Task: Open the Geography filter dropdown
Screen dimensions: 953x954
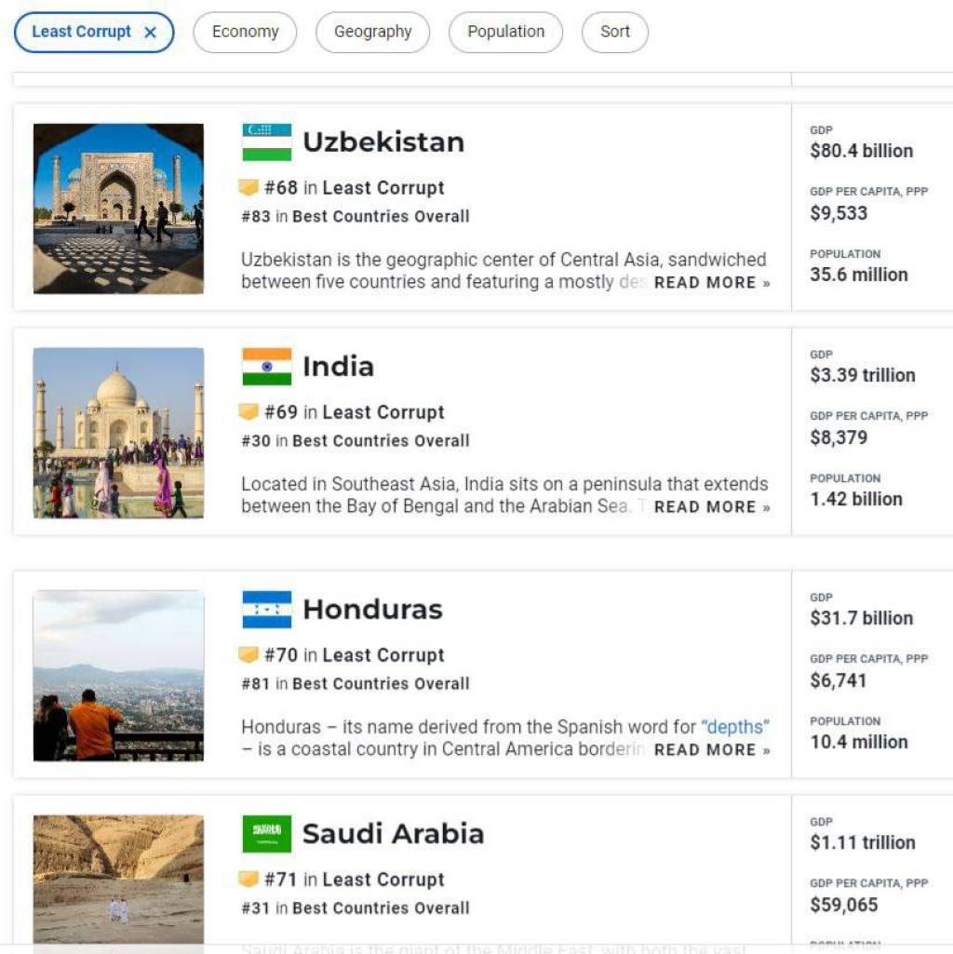Action: click(372, 32)
